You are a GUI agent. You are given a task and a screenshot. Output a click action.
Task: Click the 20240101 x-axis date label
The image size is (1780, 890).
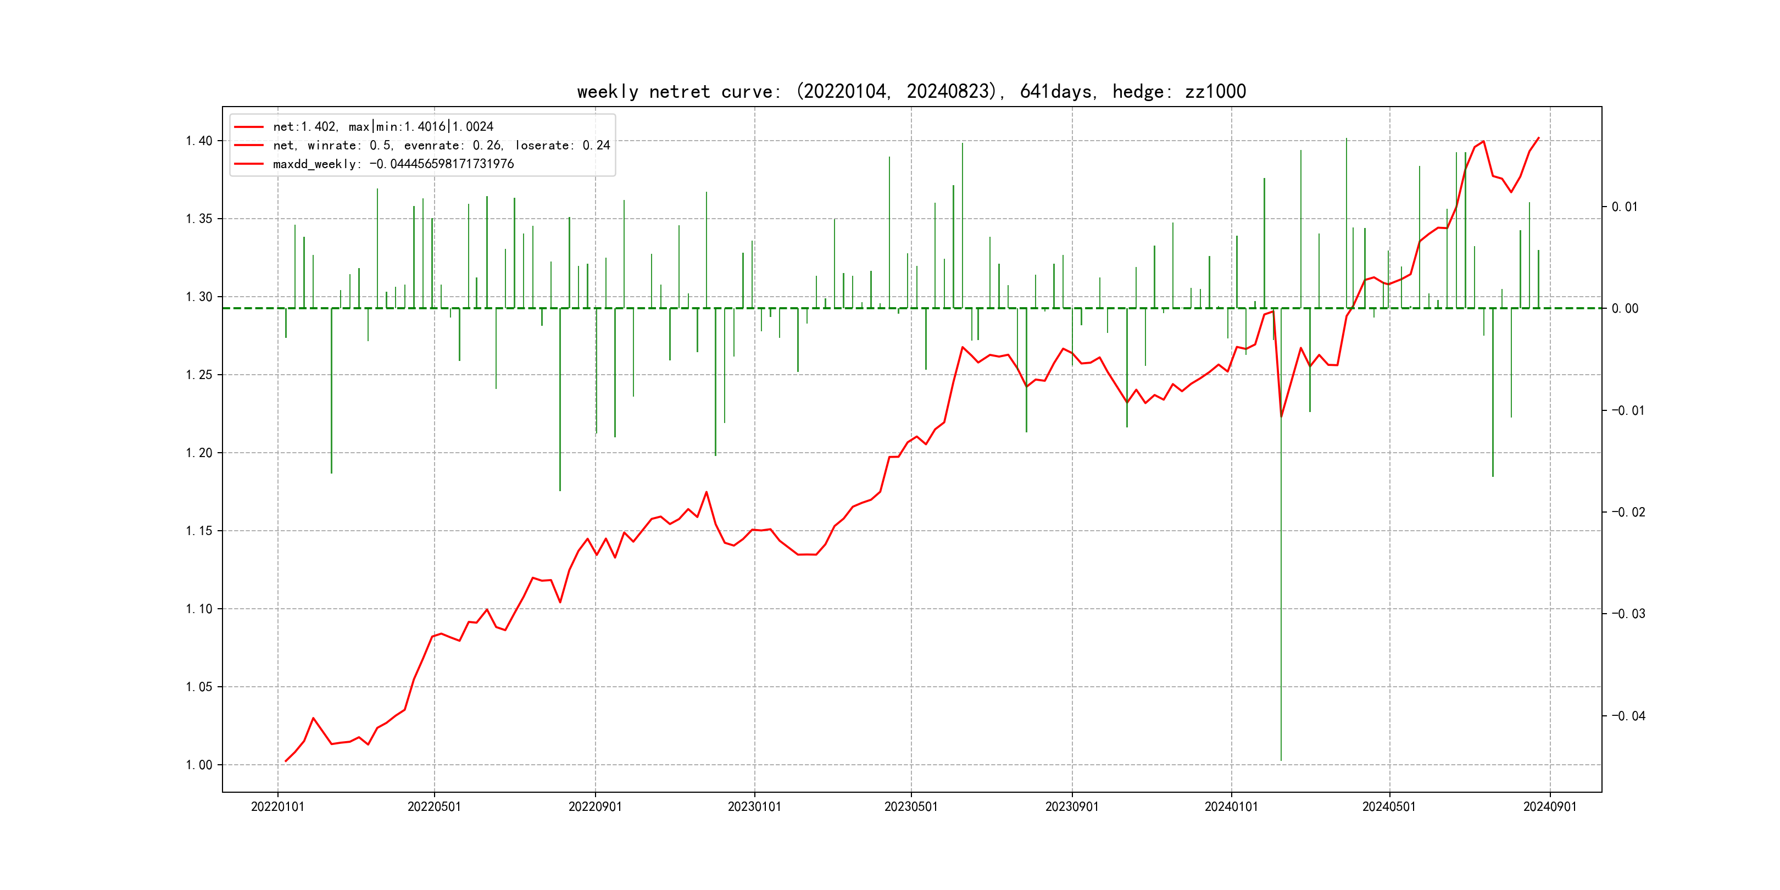(x=1231, y=807)
